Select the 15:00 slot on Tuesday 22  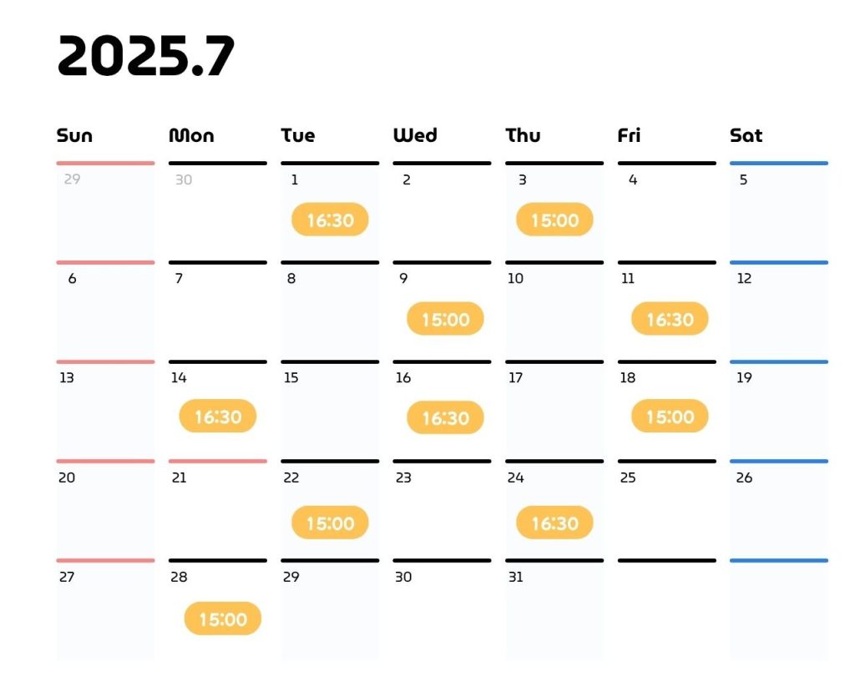[330, 523]
